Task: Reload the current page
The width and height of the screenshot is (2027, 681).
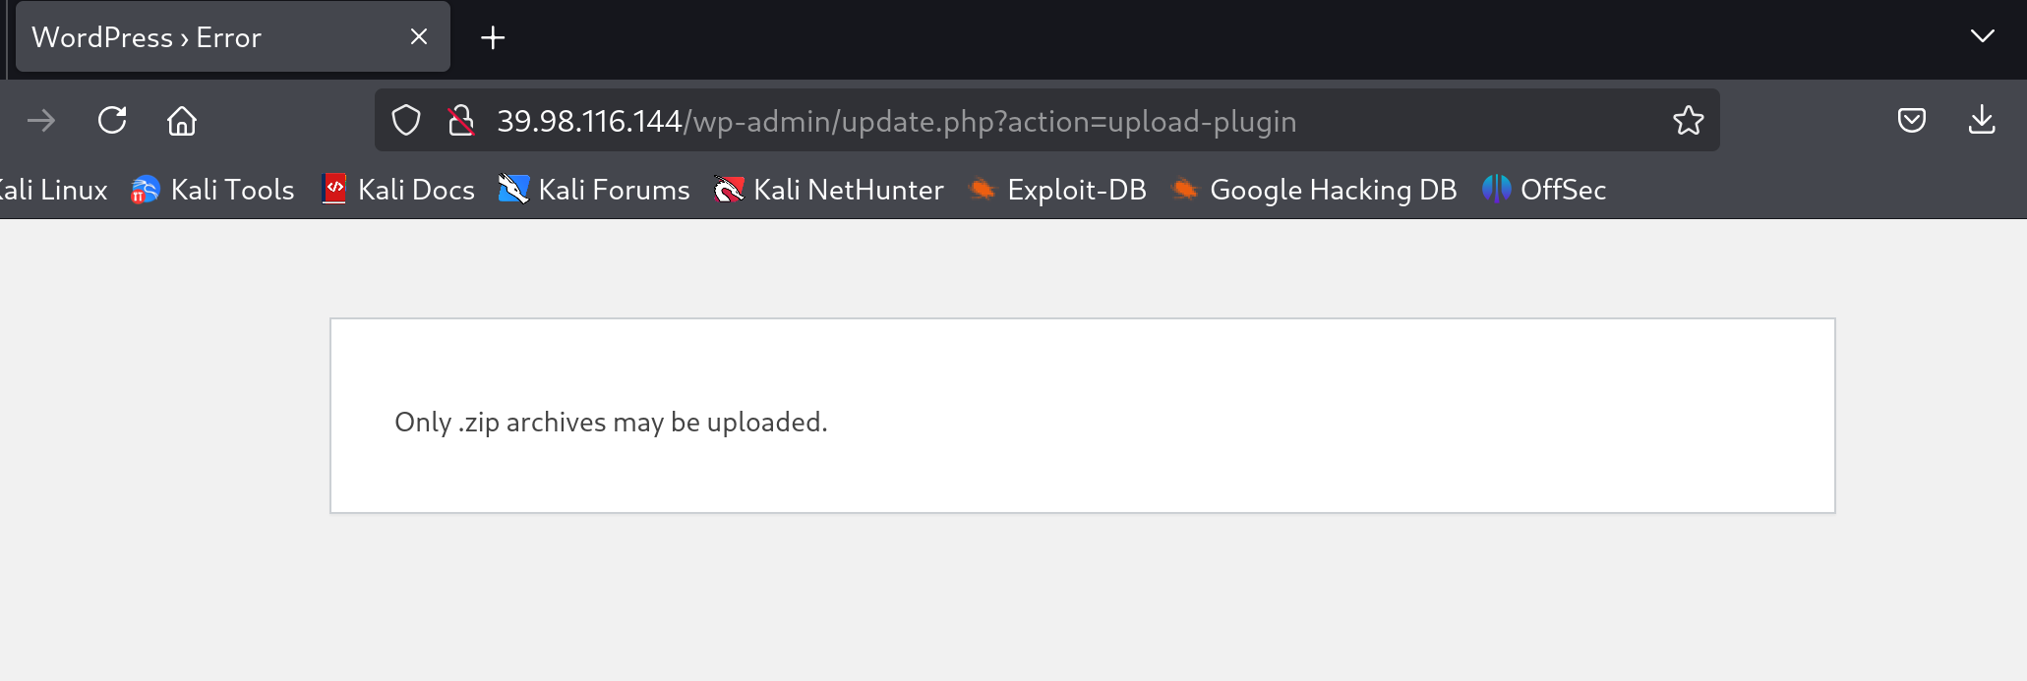Action: click(x=112, y=121)
